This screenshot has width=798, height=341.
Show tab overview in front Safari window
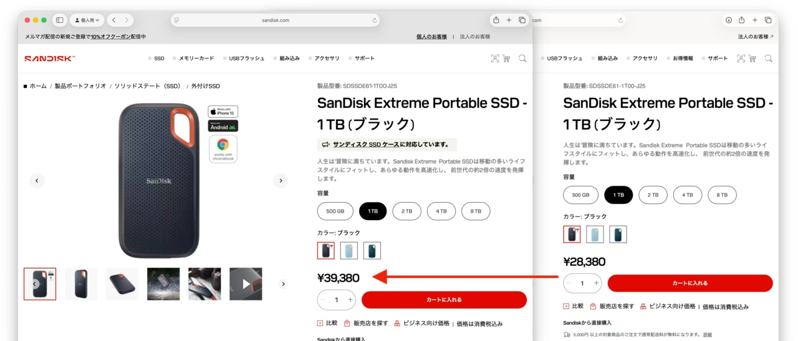(522, 20)
